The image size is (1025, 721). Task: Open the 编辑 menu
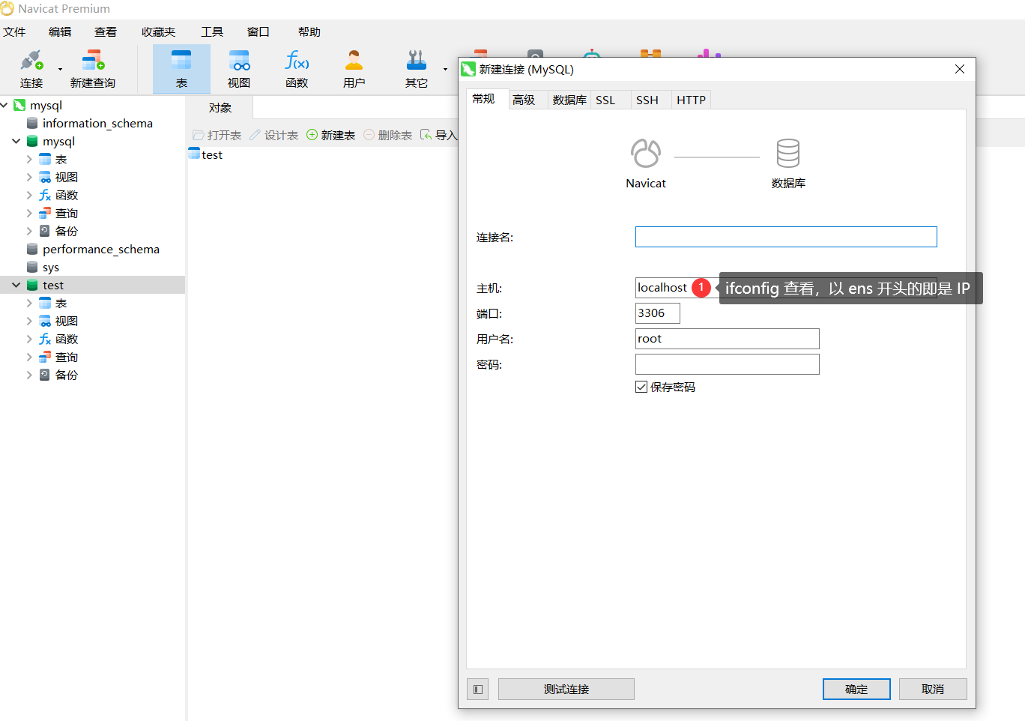(60, 31)
